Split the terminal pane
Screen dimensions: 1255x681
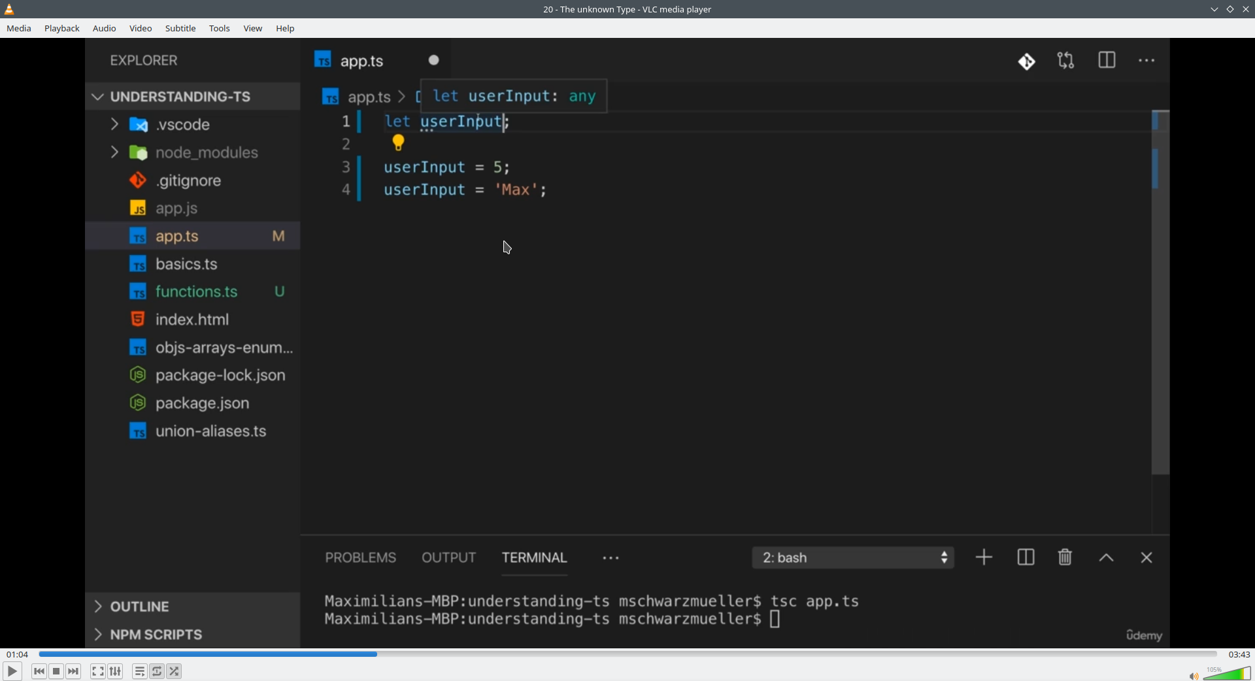tap(1026, 557)
